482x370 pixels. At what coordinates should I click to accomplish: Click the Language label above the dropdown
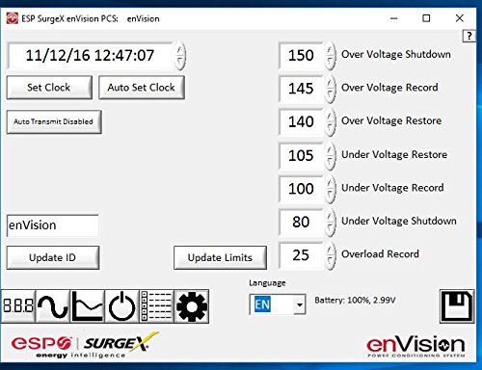point(267,283)
